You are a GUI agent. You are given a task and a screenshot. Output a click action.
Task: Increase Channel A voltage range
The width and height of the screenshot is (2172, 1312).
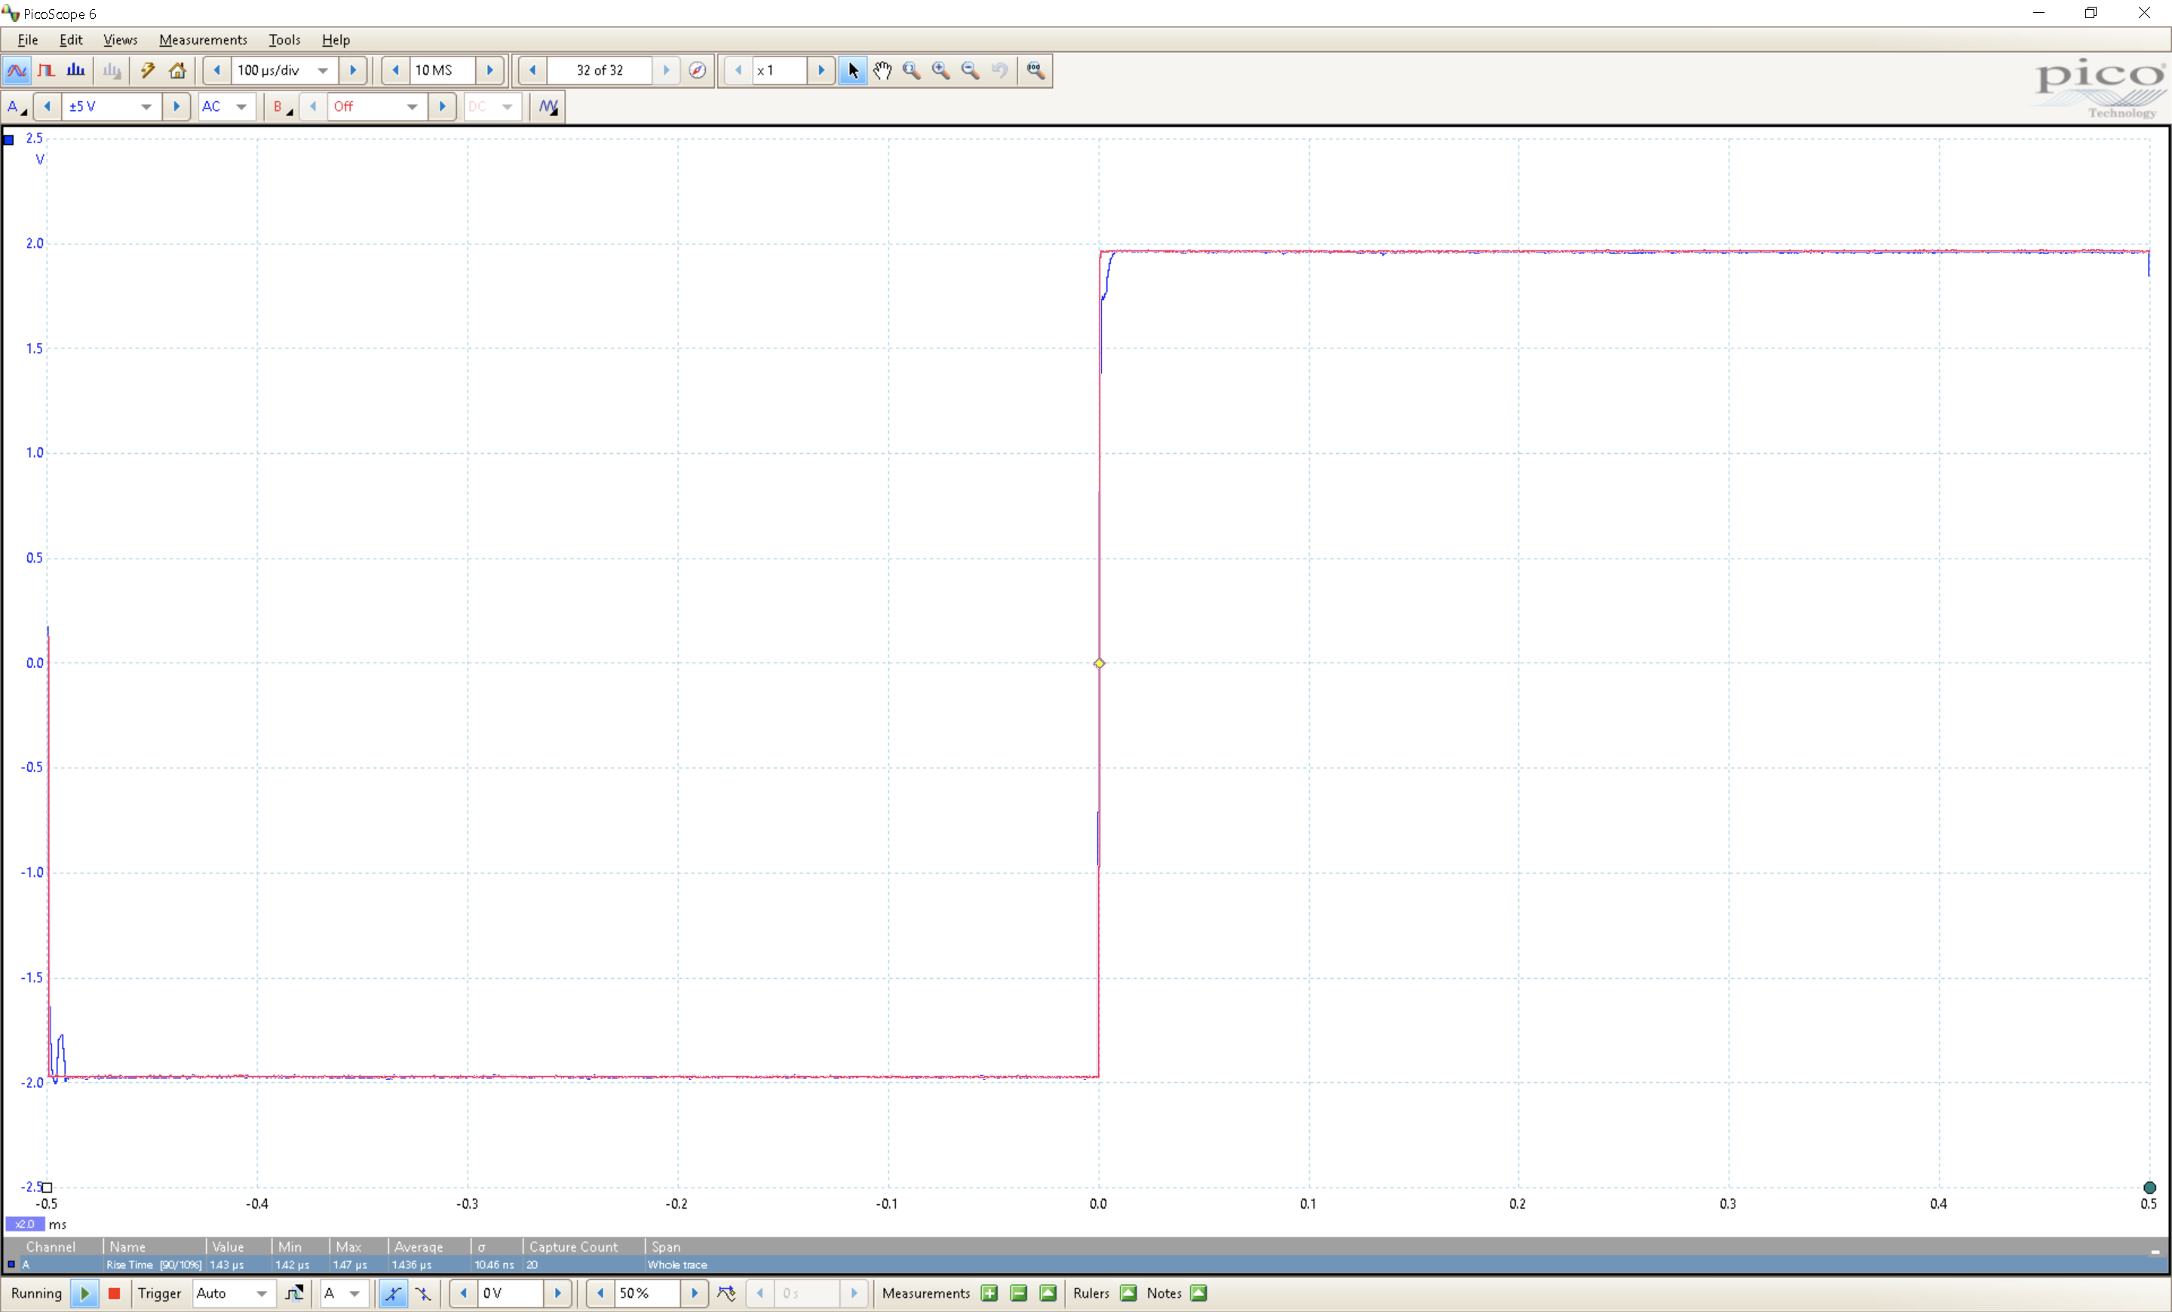176,106
